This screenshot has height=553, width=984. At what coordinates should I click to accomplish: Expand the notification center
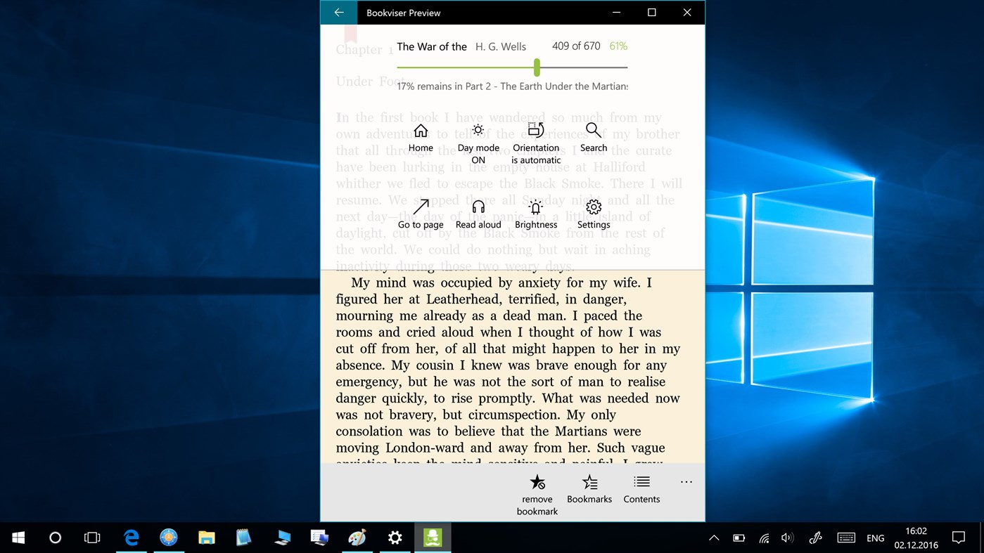pyautogui.click(x=959, y=538)
